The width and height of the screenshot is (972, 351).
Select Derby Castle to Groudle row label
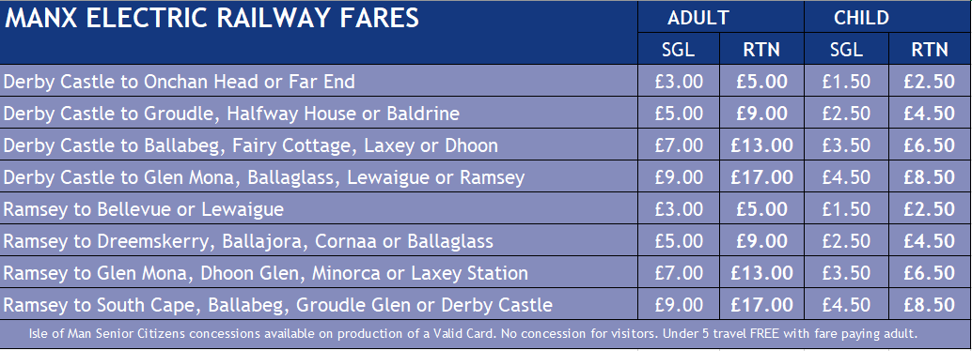tap(231, 114)
